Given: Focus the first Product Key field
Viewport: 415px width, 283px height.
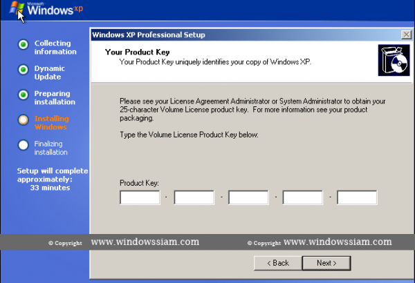Looking at the screenshot, I should (x=140, y=198).
